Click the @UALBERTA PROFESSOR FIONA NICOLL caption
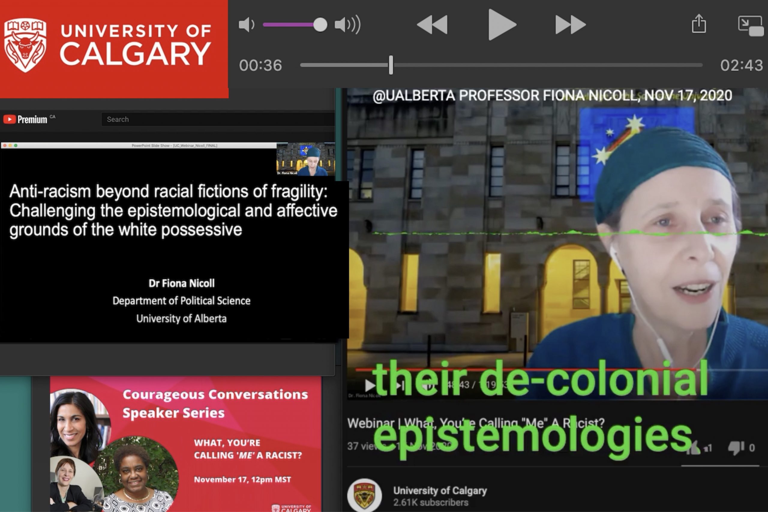The image size is (768, 512). tap(552, 96)
